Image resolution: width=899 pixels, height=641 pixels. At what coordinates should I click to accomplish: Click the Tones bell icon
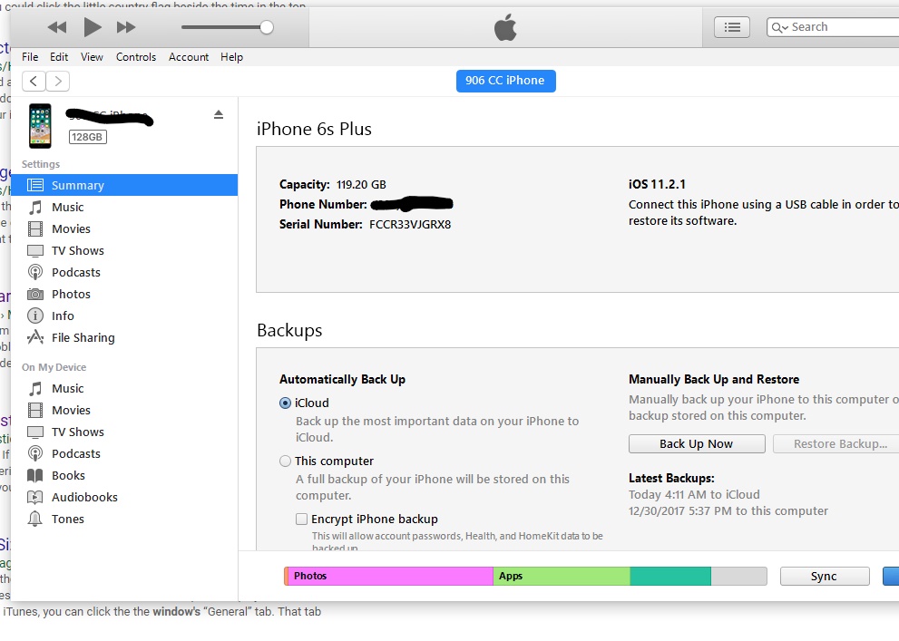35,519
